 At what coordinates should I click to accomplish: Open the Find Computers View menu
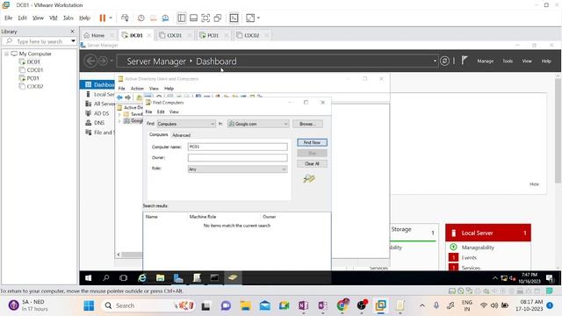(174, 111)
